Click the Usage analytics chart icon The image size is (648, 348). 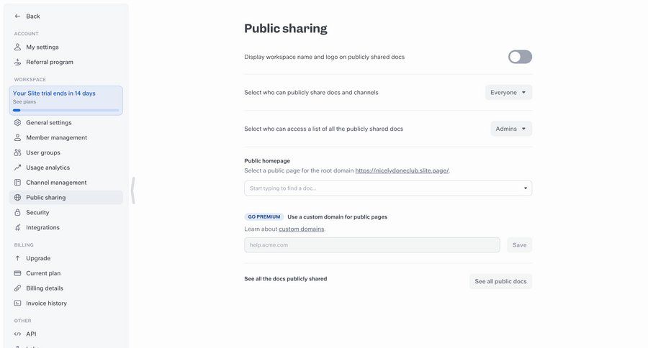tap(18, 168)
